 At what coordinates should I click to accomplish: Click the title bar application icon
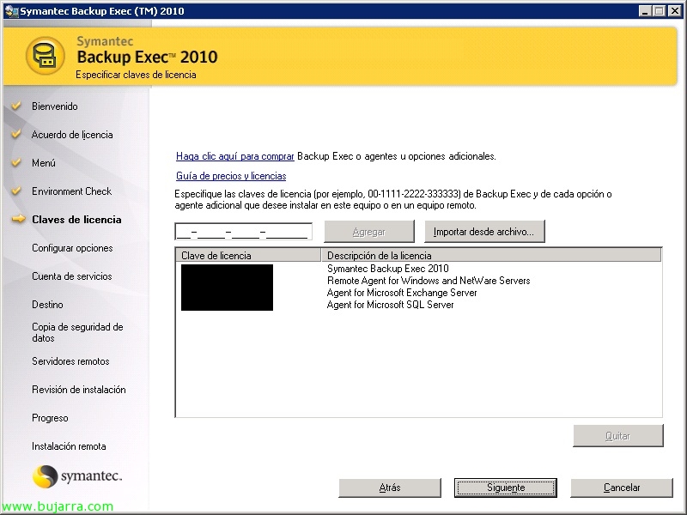pos(11,11)
